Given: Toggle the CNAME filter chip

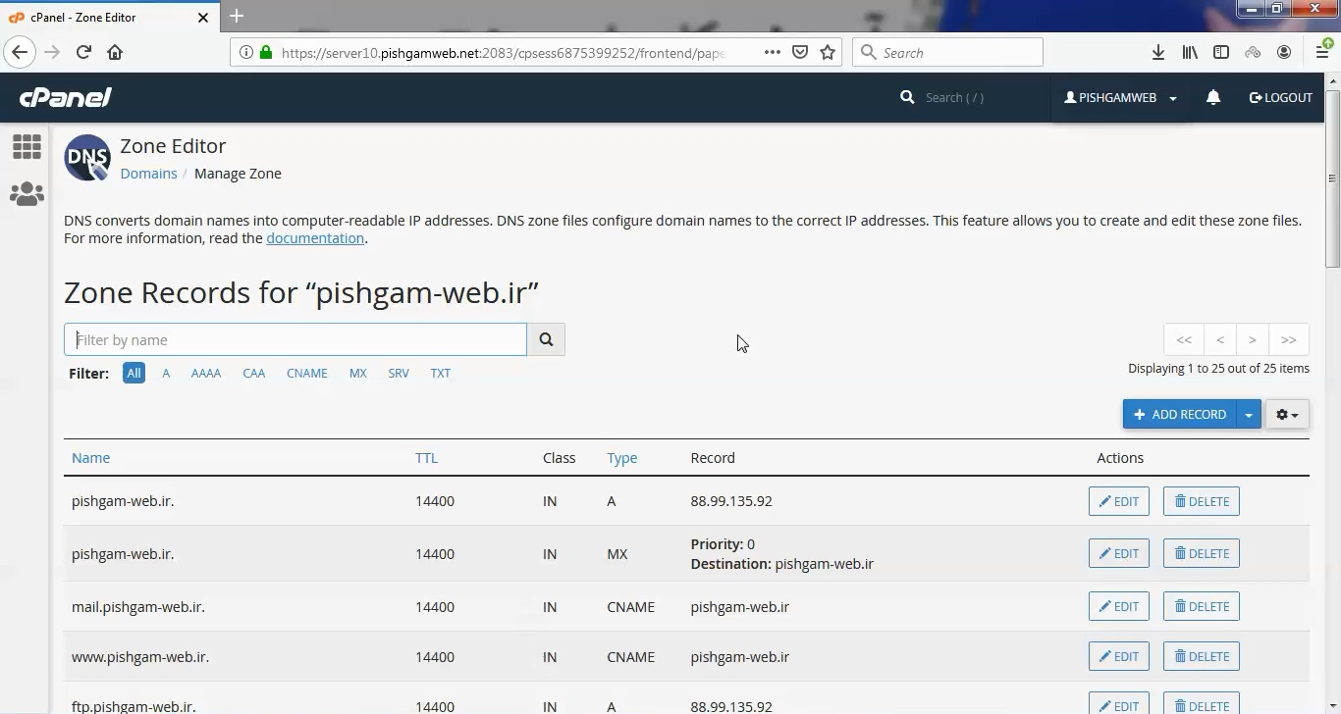Looking at the screenshot, I should point(306,373).
